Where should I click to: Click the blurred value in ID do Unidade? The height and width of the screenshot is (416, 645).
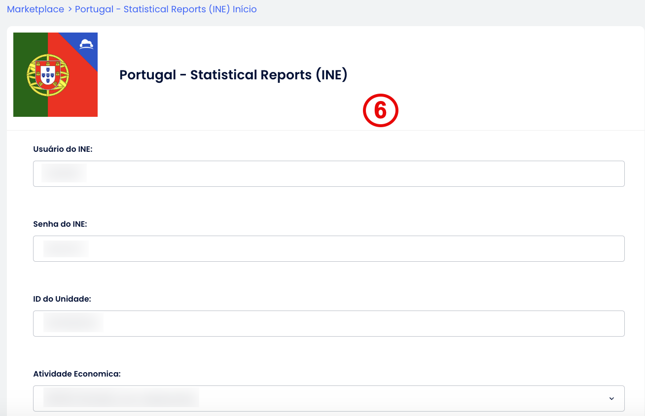(73, 322)
